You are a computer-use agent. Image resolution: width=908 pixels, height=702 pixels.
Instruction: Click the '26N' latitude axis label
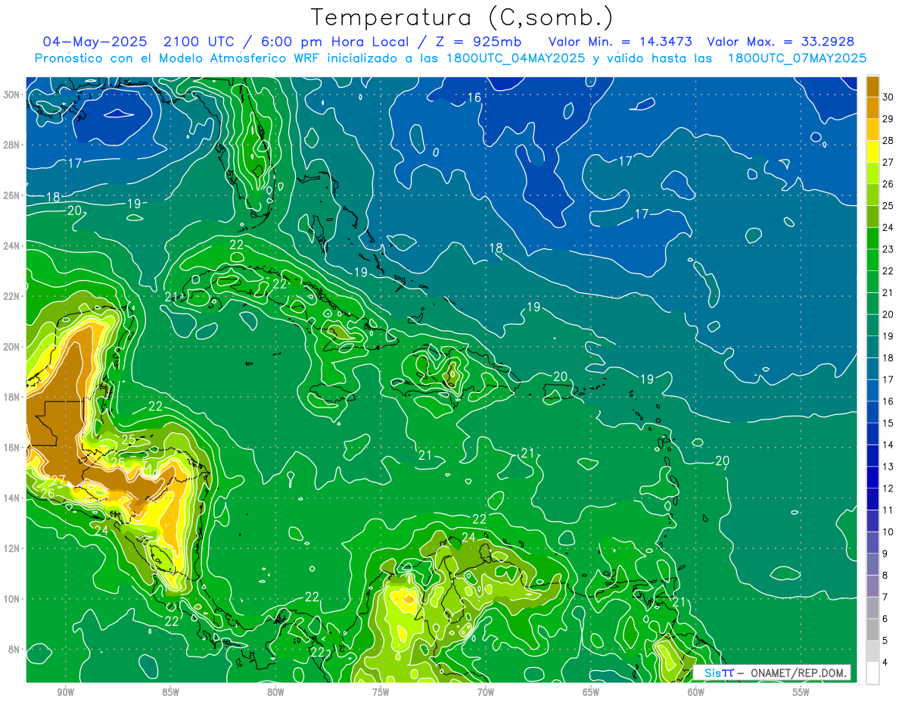pos(13,195)
